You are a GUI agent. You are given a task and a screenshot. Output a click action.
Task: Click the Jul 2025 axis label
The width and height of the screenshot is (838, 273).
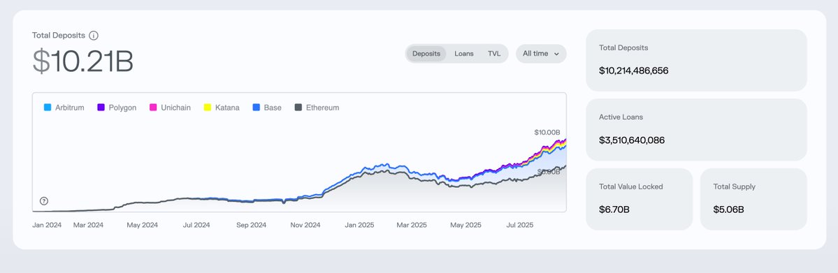(x=519, y=225)
